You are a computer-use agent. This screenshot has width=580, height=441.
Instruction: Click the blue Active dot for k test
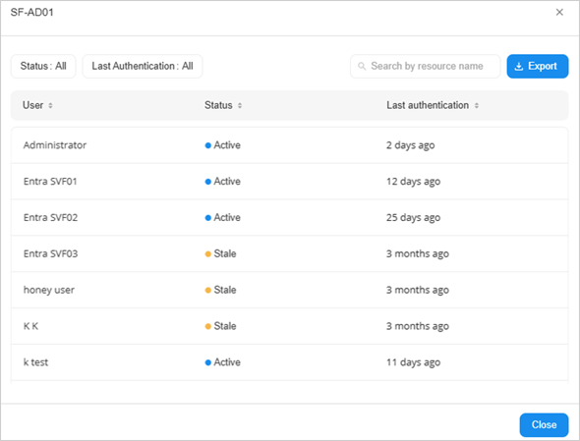pos(207,362)
